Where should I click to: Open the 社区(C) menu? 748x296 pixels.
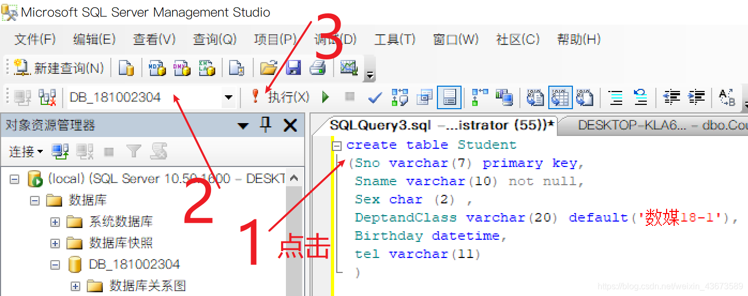(518, 39)
